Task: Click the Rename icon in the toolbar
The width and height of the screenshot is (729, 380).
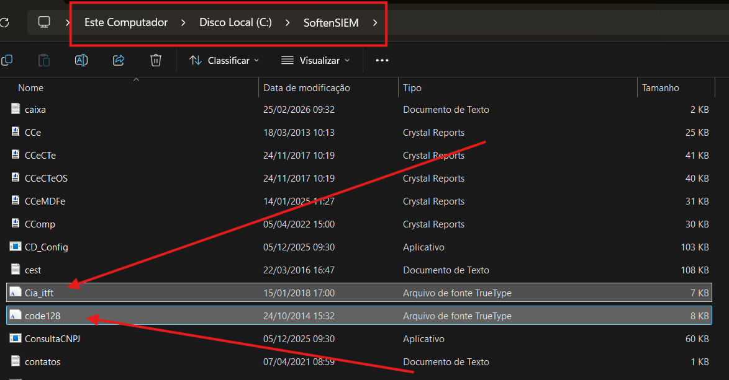Action: pyautogui.click(x=81, y=60)
